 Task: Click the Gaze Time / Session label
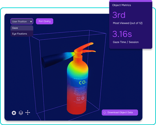click(126, 42)
